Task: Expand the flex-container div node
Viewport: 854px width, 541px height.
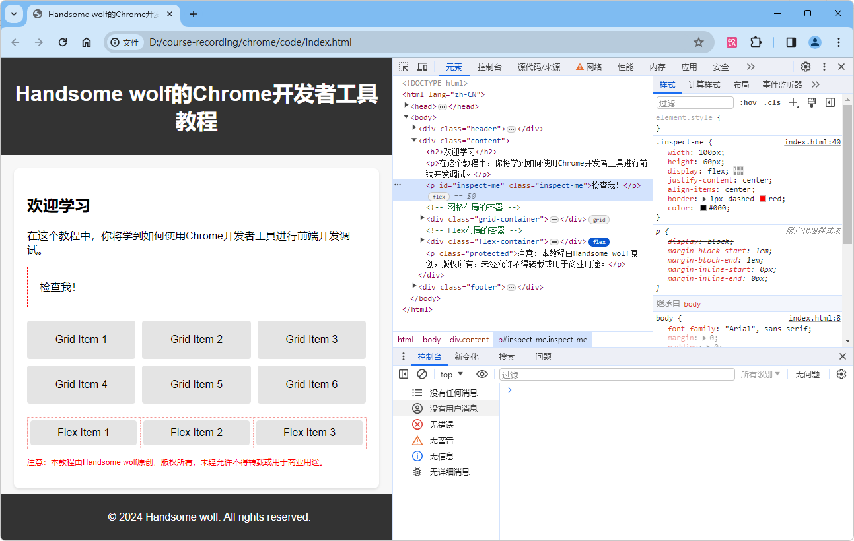Action: pos(423,241)
